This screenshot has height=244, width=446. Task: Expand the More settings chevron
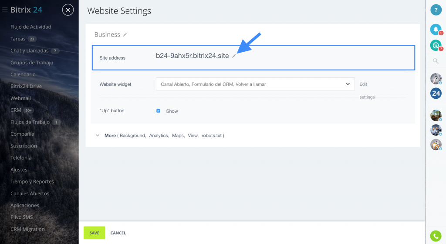98,136
